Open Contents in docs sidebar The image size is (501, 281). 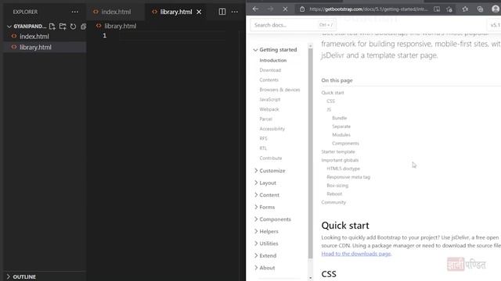[x=269, y=80]
